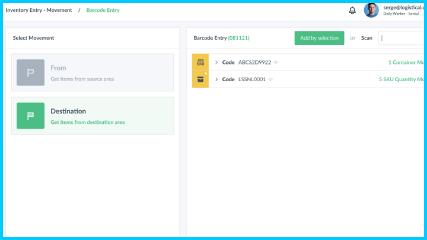The image size is (427, 240).
Task: Choose the Destination movement card
Action: pyautogui.click(x=93, y=116)
